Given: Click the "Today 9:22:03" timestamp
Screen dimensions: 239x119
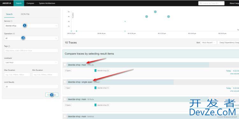Looking at the screenshot, I should pyautogui.click(x=232, y=71).
